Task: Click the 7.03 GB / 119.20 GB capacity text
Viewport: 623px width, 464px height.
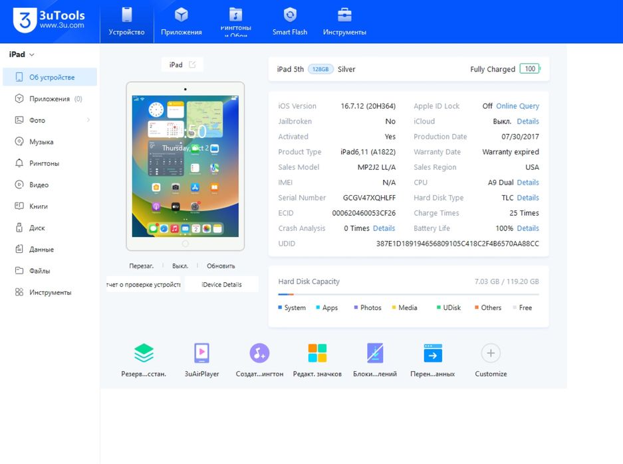Action: 507,281
